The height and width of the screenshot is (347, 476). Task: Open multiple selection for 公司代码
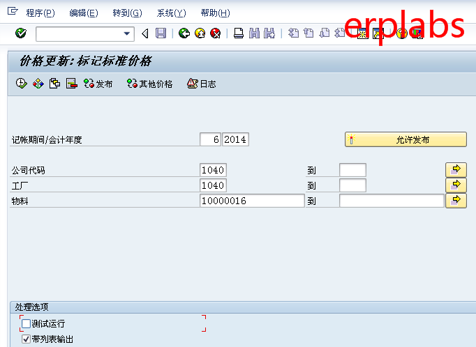click(456, 170)
